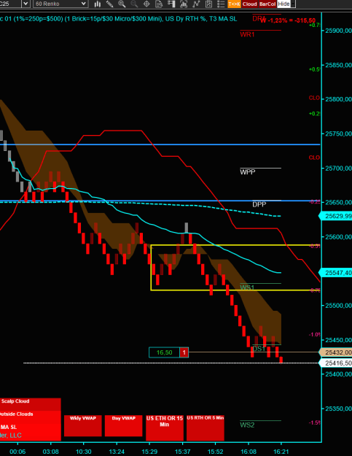Screen dimensions: 352x456
Task: Click the zoom out magnifier icon
Action: [x=134, y=4]
